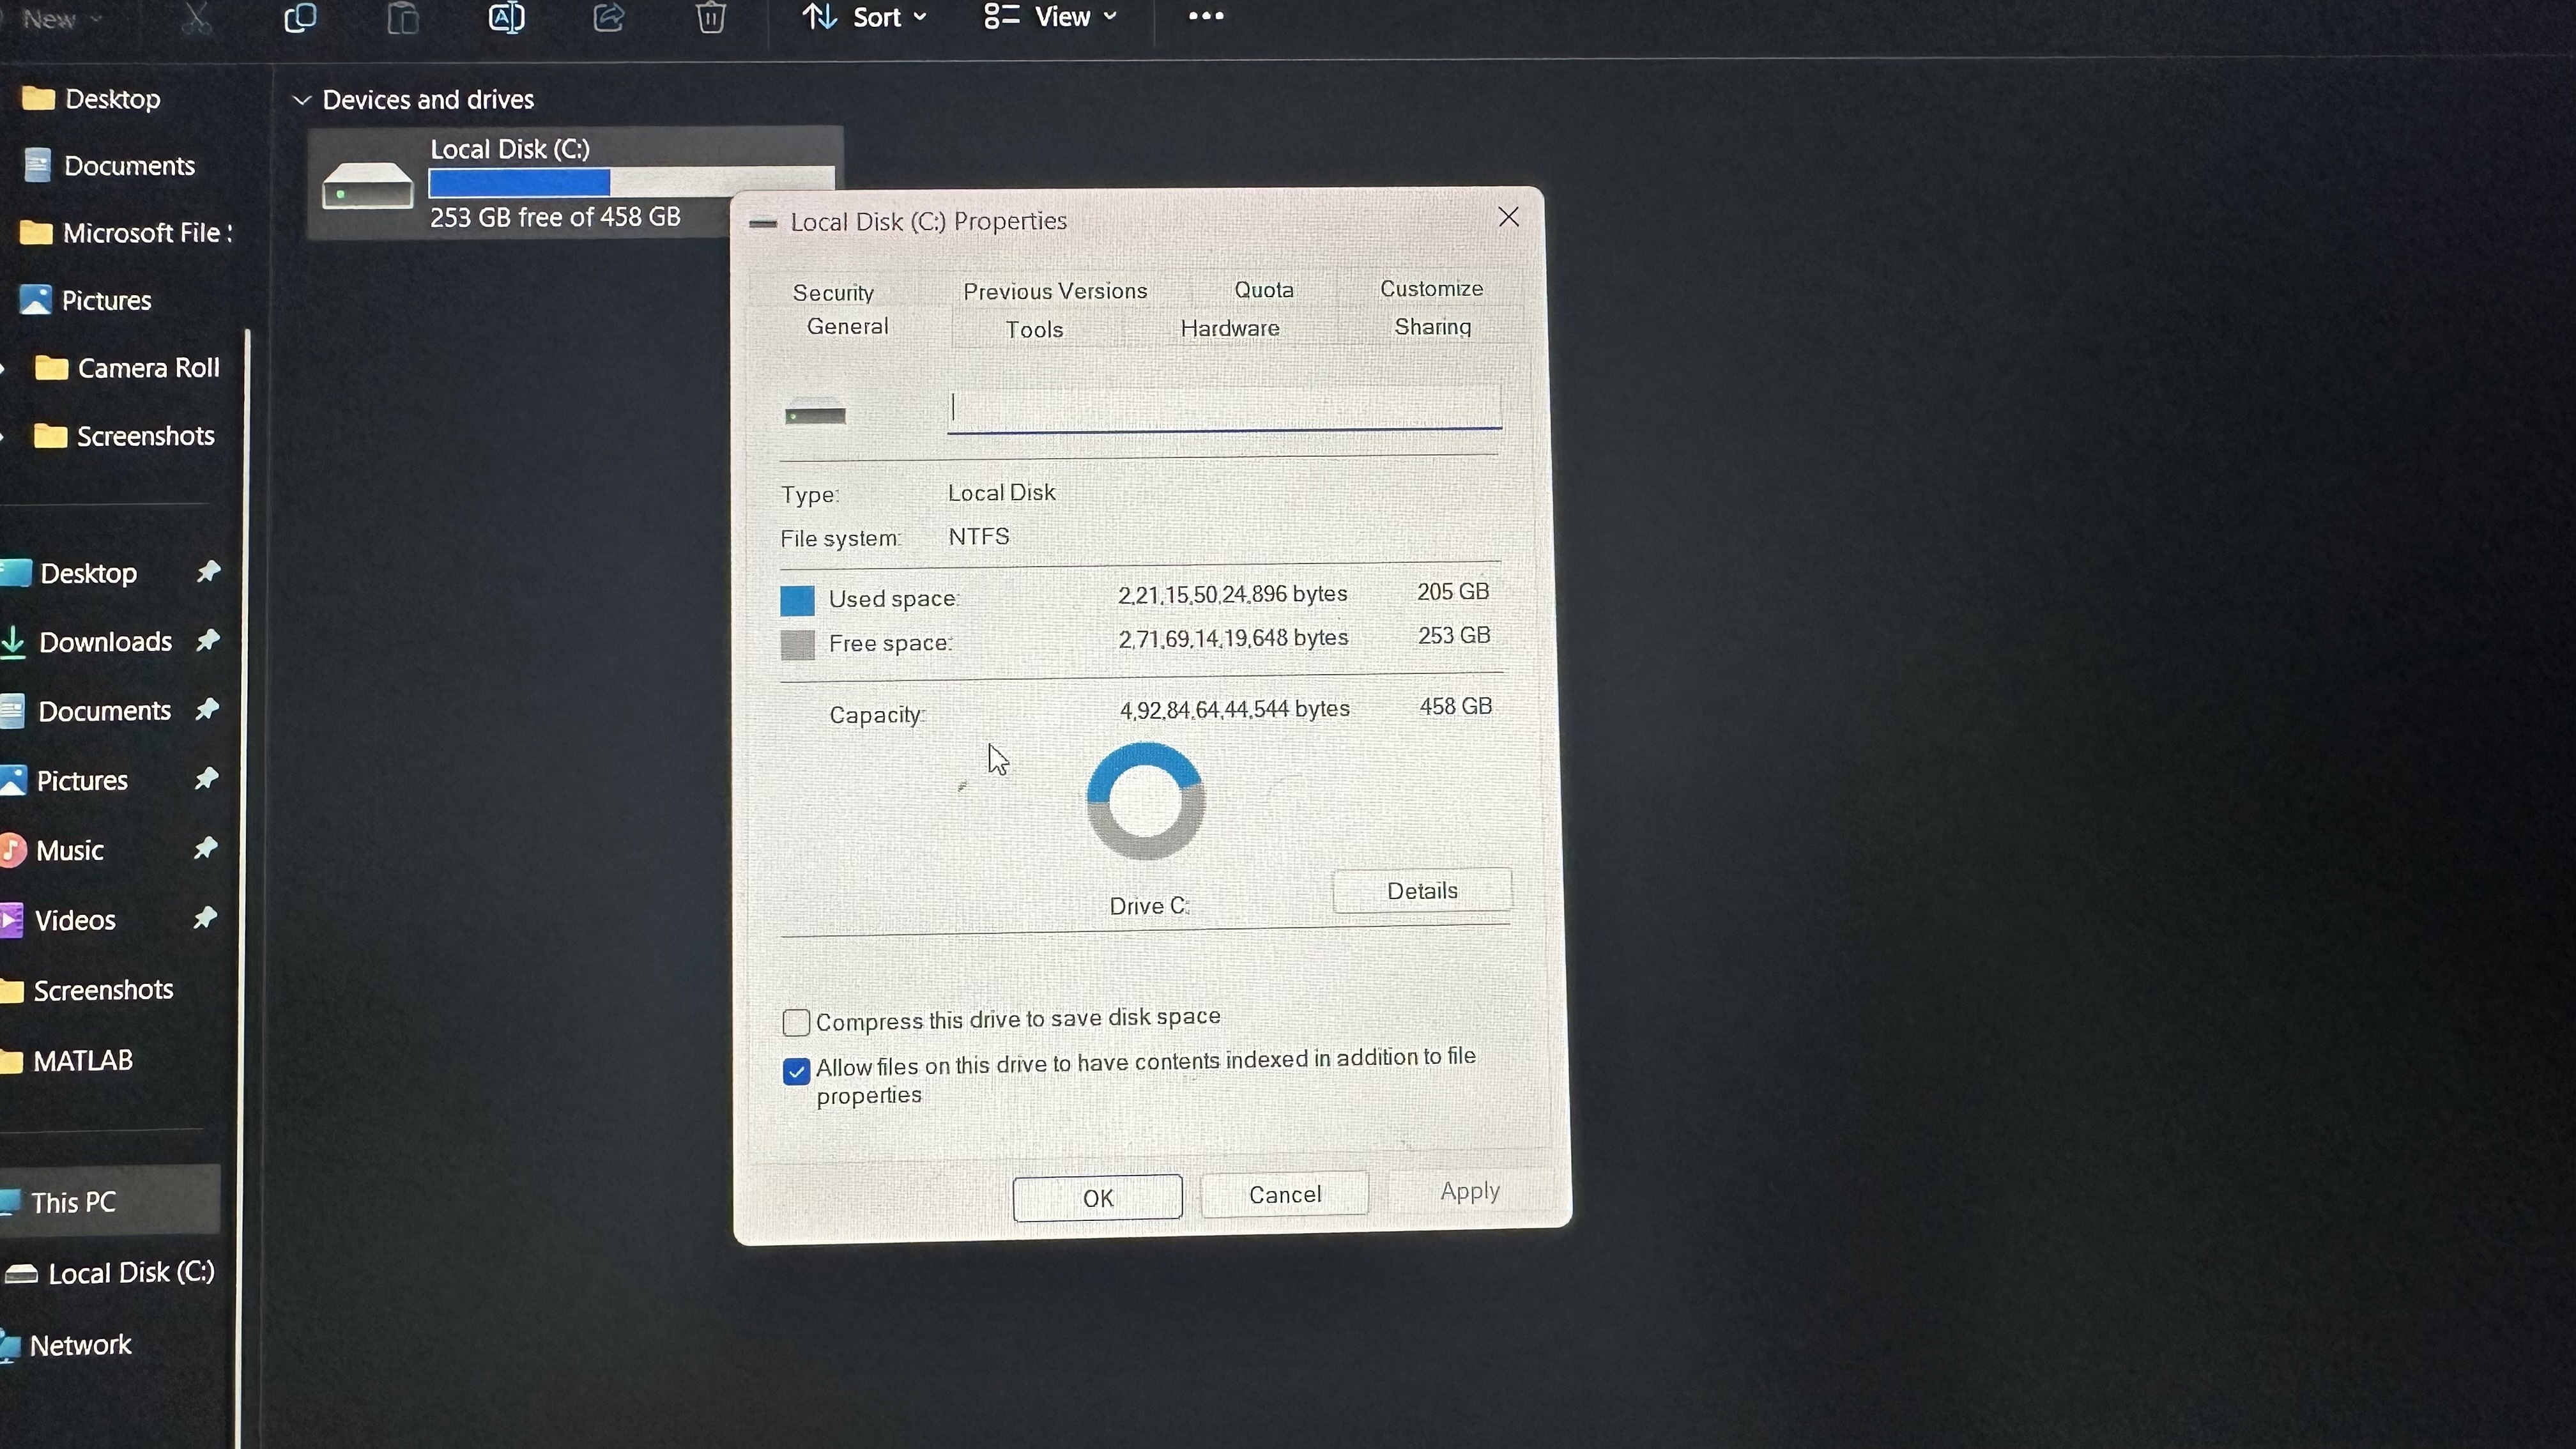Image resolution: width=2576 pixels, height=1449 pixels.
Task: Click the drive label text field
Action: pos(1224,408)
